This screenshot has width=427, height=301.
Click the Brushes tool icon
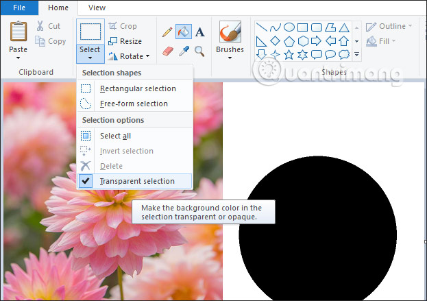tap(230, 32)
